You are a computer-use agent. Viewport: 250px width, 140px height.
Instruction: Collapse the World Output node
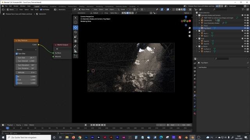coord(55,45)
